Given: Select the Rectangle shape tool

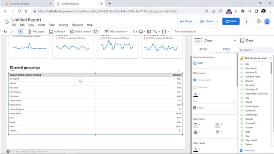Looking at the screenshot, I should pos(164,32).
